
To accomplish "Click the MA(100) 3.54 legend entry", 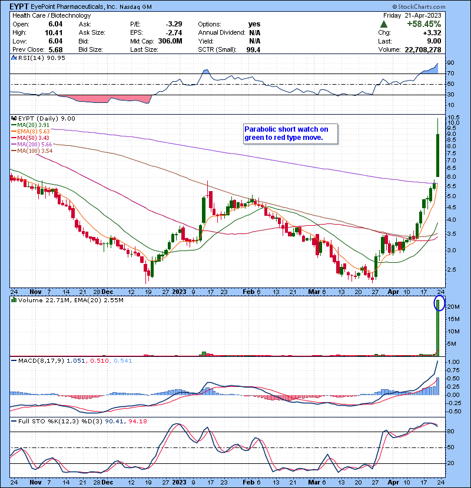I will 32,151.
